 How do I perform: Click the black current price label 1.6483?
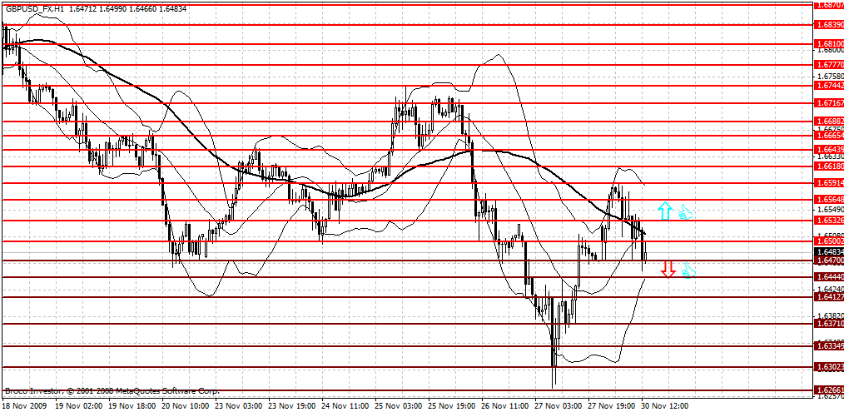(x=830, y=251)
